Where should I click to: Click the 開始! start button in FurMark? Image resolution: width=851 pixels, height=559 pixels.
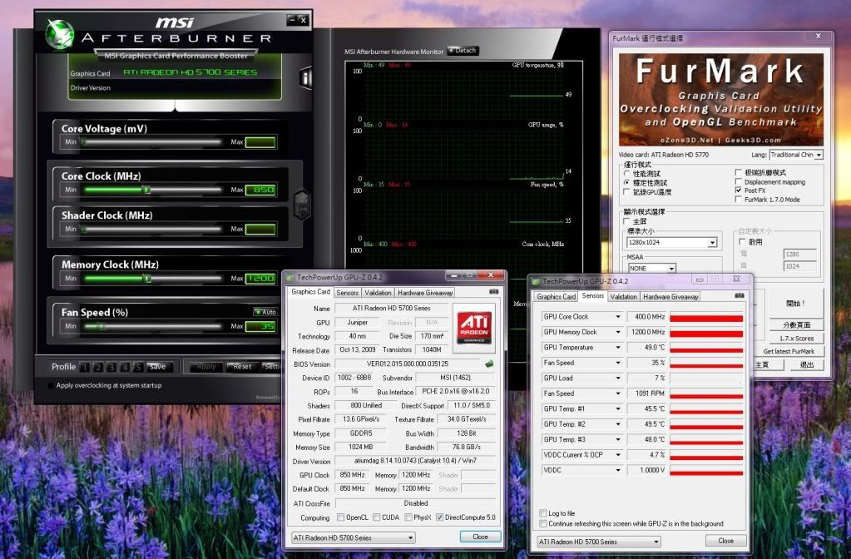coord(796,304)
